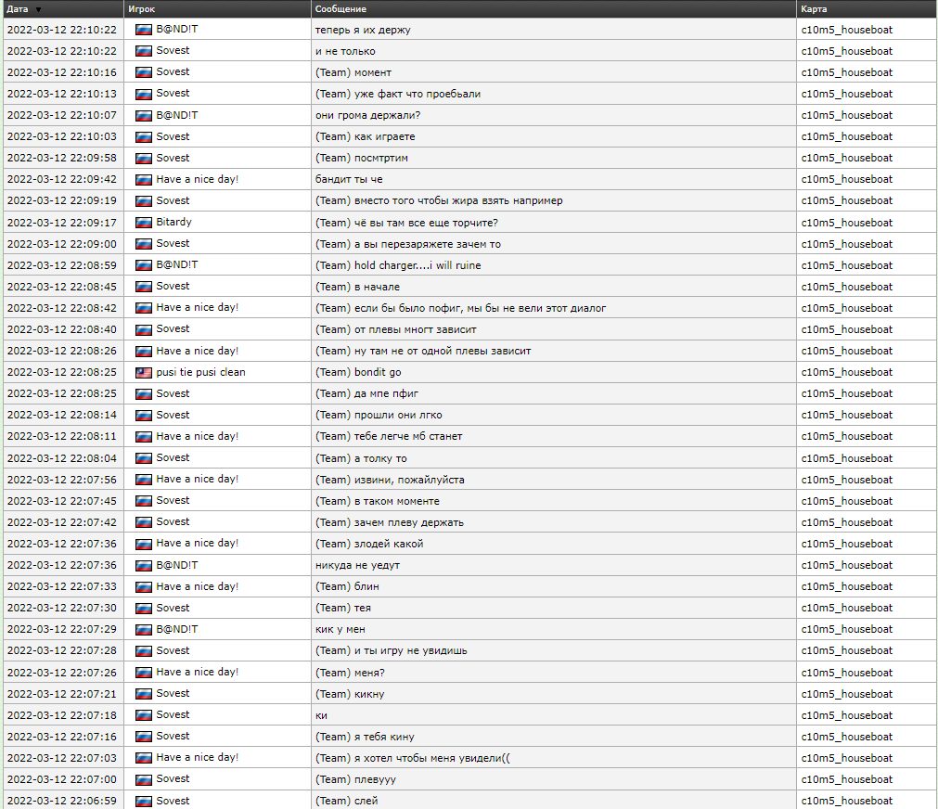Click the flag in the "hold charger" message row
938x809 pixels.
pos(143,265)
